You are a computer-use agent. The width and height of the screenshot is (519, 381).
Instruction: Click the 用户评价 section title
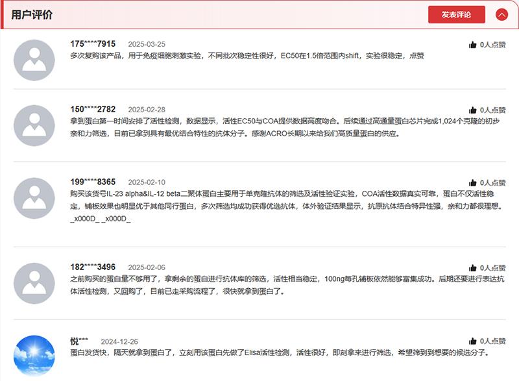(32, 14)
